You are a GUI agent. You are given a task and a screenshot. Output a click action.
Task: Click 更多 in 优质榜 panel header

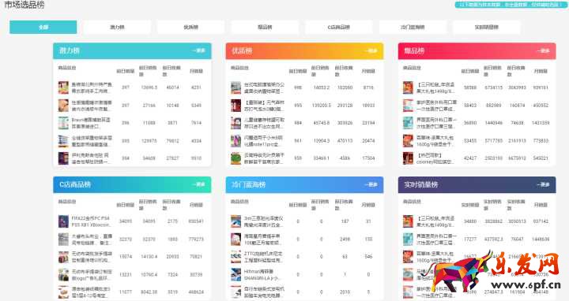[371, 50]
